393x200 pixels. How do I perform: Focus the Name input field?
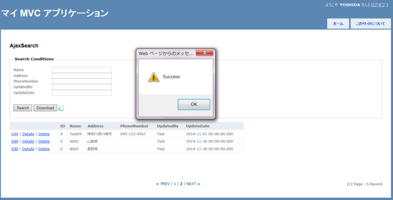pyautogui.click(x=82, y=70)
